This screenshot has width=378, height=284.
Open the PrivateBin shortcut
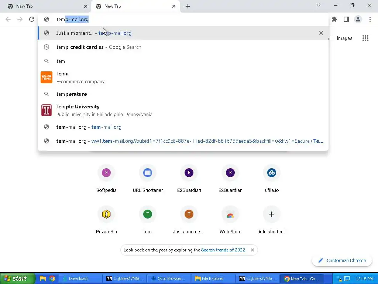click(x=106, y=220)
